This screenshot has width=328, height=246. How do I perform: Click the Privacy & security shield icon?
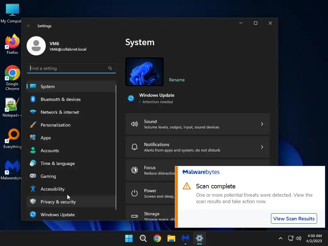click(33, 202)
